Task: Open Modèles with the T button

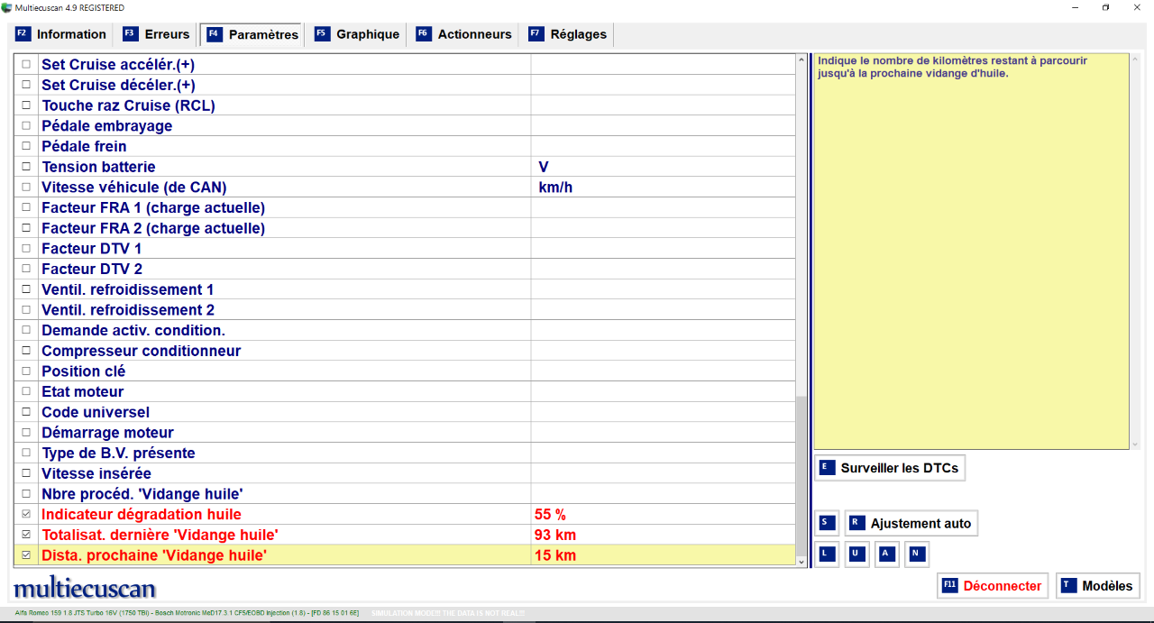Action: 1097,586
